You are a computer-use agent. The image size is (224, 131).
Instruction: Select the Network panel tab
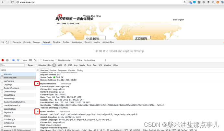[47, 42]
